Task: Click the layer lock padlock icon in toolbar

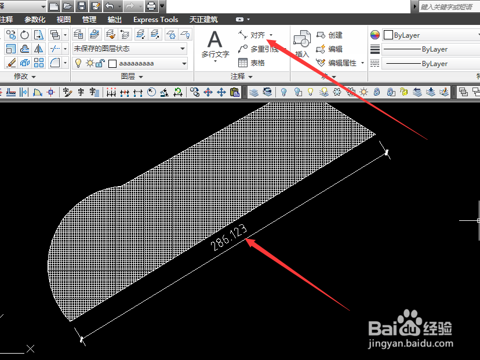Action: 377,92
